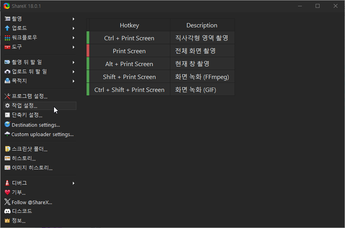Select the '화면 녹화 (GIF)' description cell
The height and width of the screenshot is (228, 345).
[x=202, y=90]
